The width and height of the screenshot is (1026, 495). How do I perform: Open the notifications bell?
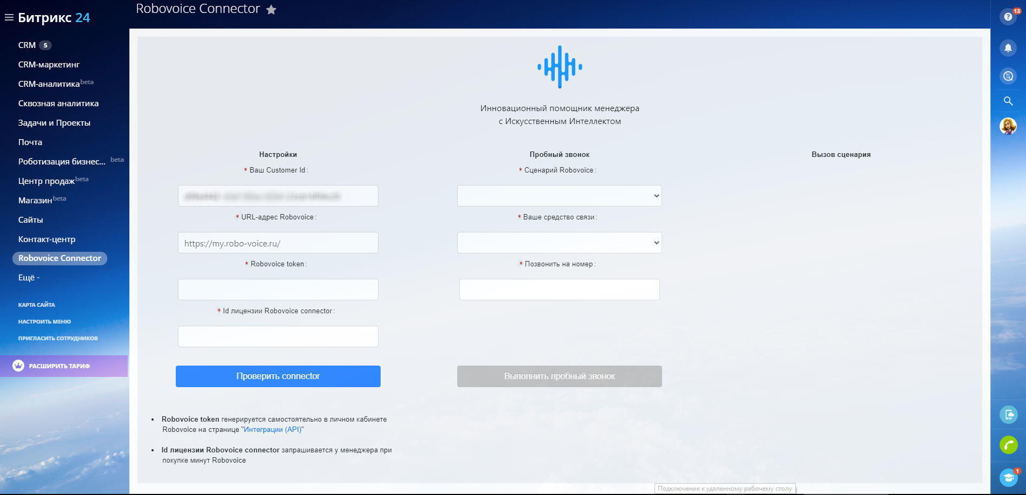pos(1008,48)
